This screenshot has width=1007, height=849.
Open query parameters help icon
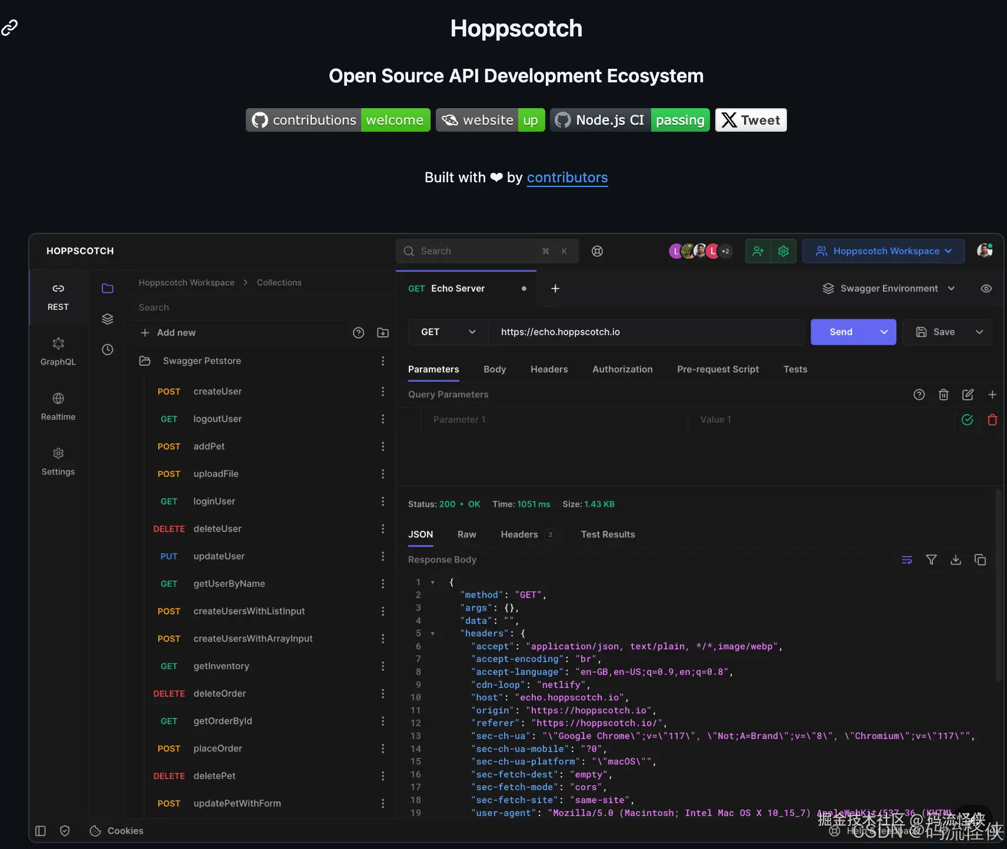pos(919,395)
